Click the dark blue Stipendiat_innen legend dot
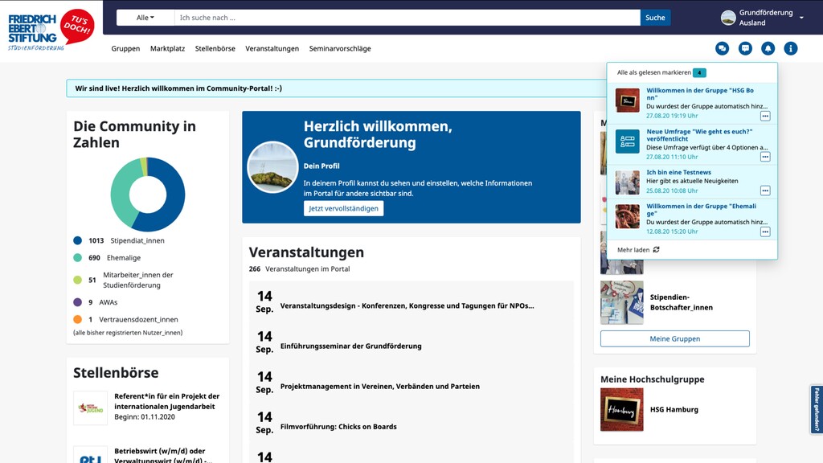 pyautogui.click(x=78, y=240)
